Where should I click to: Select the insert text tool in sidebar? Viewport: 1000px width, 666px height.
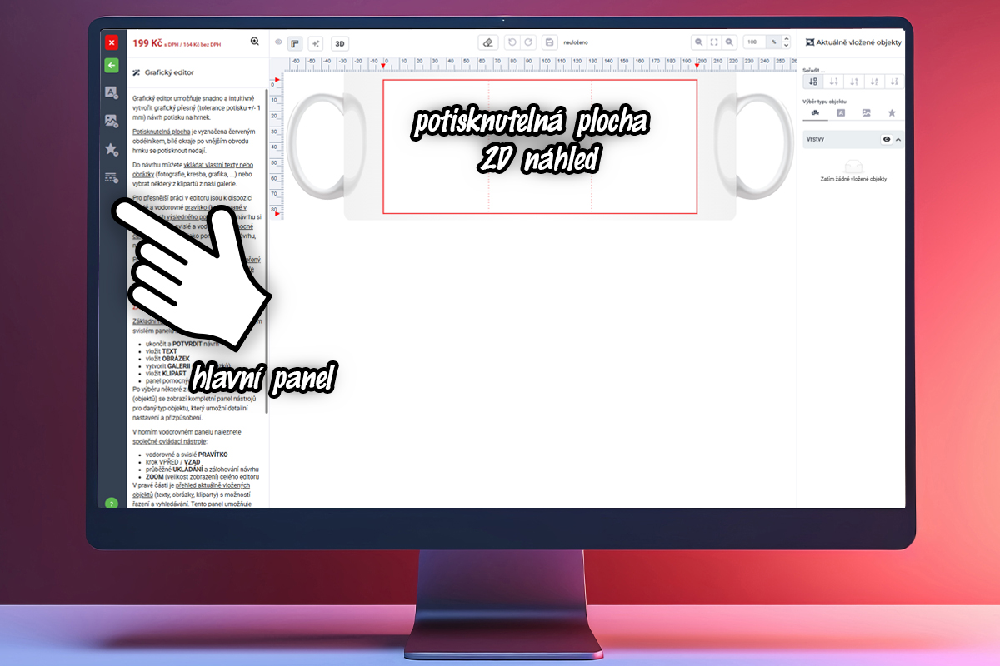click(112, 92)
